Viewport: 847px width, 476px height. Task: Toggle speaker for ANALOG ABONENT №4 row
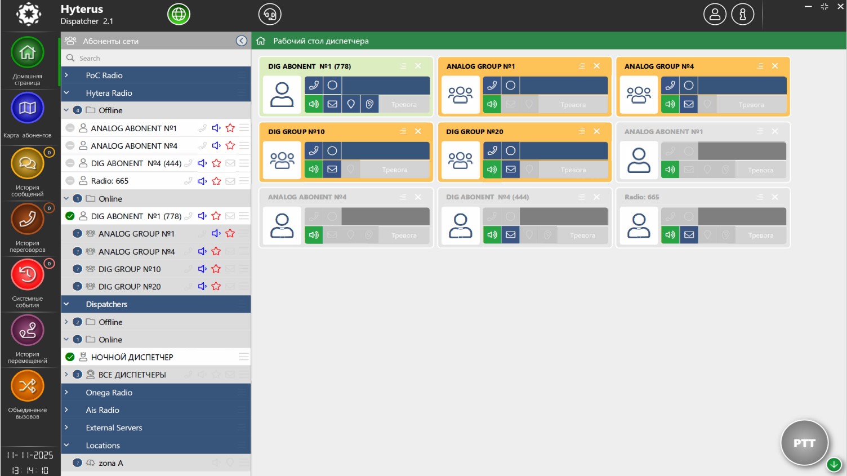point(216,145)
